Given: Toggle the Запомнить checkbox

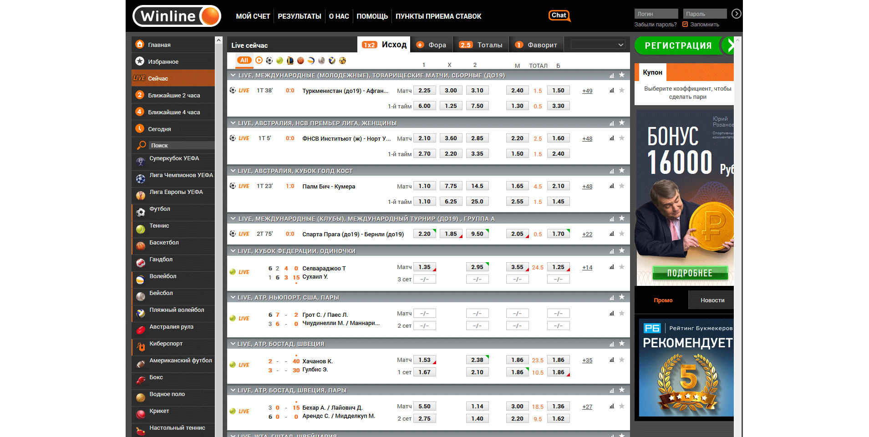Looking at the screenshot, I should click(x=685, y=24).
